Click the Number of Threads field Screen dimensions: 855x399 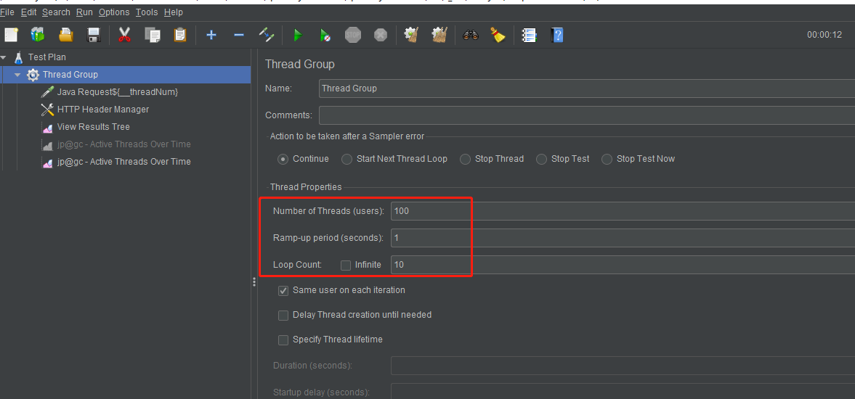623,210
